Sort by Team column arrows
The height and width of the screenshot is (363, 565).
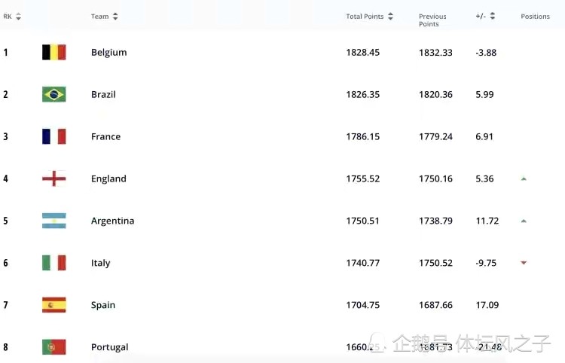115,17
